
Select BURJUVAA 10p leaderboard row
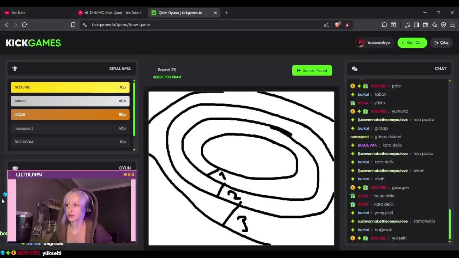pos(70,142)
